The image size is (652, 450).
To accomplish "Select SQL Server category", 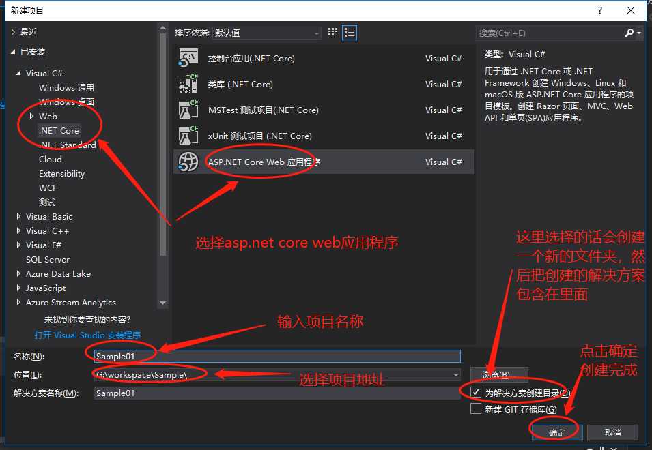I will click(x=47, y=260).
